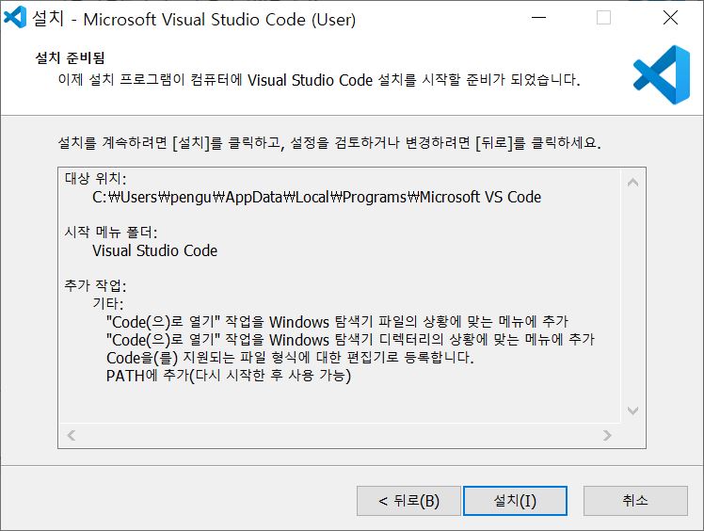Click the line about 탐색기 디렉터리 context menu

350,340
